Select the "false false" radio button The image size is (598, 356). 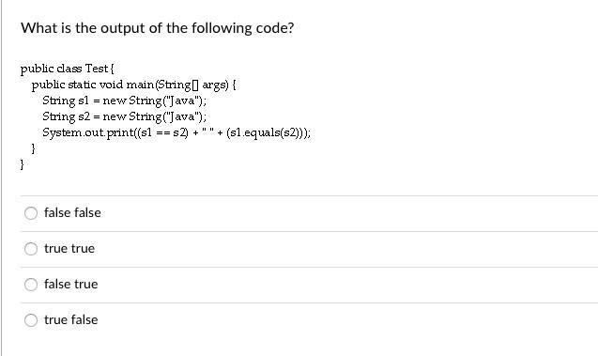pos(31,213)
